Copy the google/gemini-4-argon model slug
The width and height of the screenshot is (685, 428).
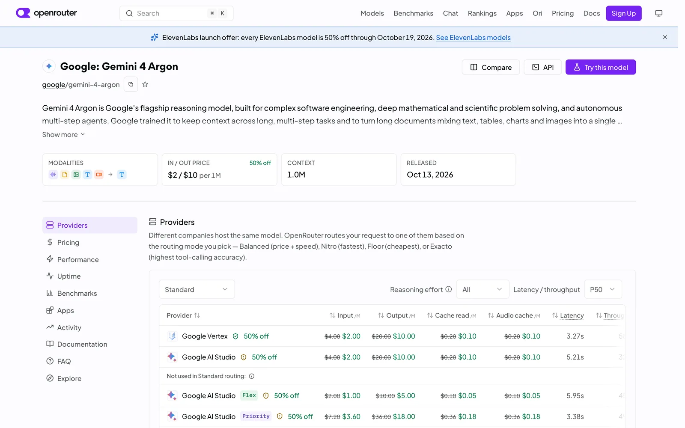pyautogui.click(x=131, y=84)
